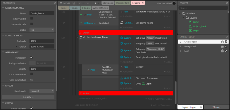Open the preview options dropdown arrow

tap(99, 3)
